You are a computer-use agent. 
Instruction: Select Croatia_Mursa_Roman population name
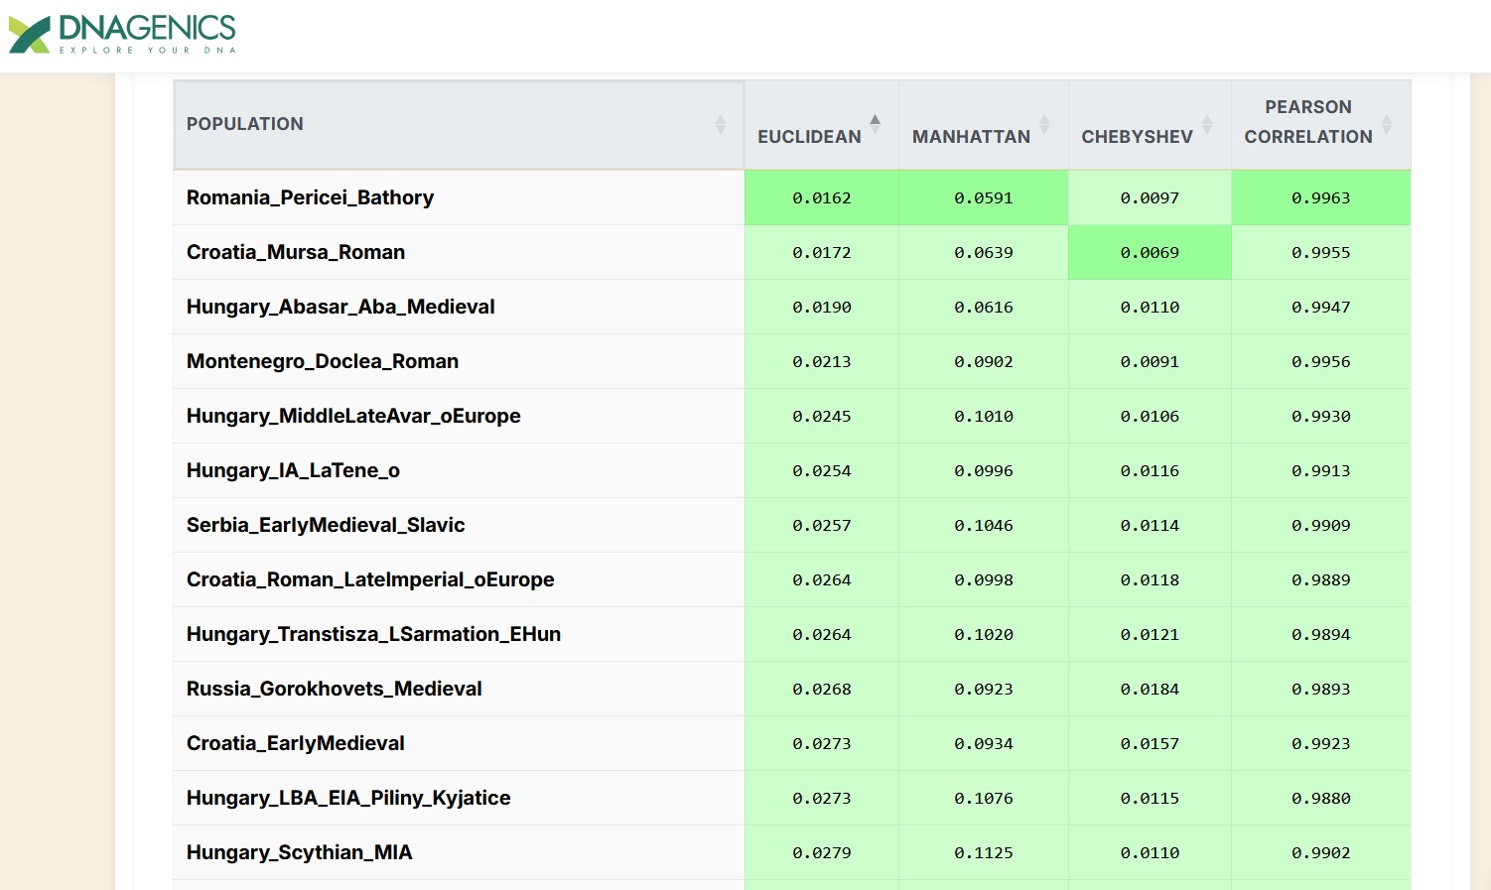point(296,252)
